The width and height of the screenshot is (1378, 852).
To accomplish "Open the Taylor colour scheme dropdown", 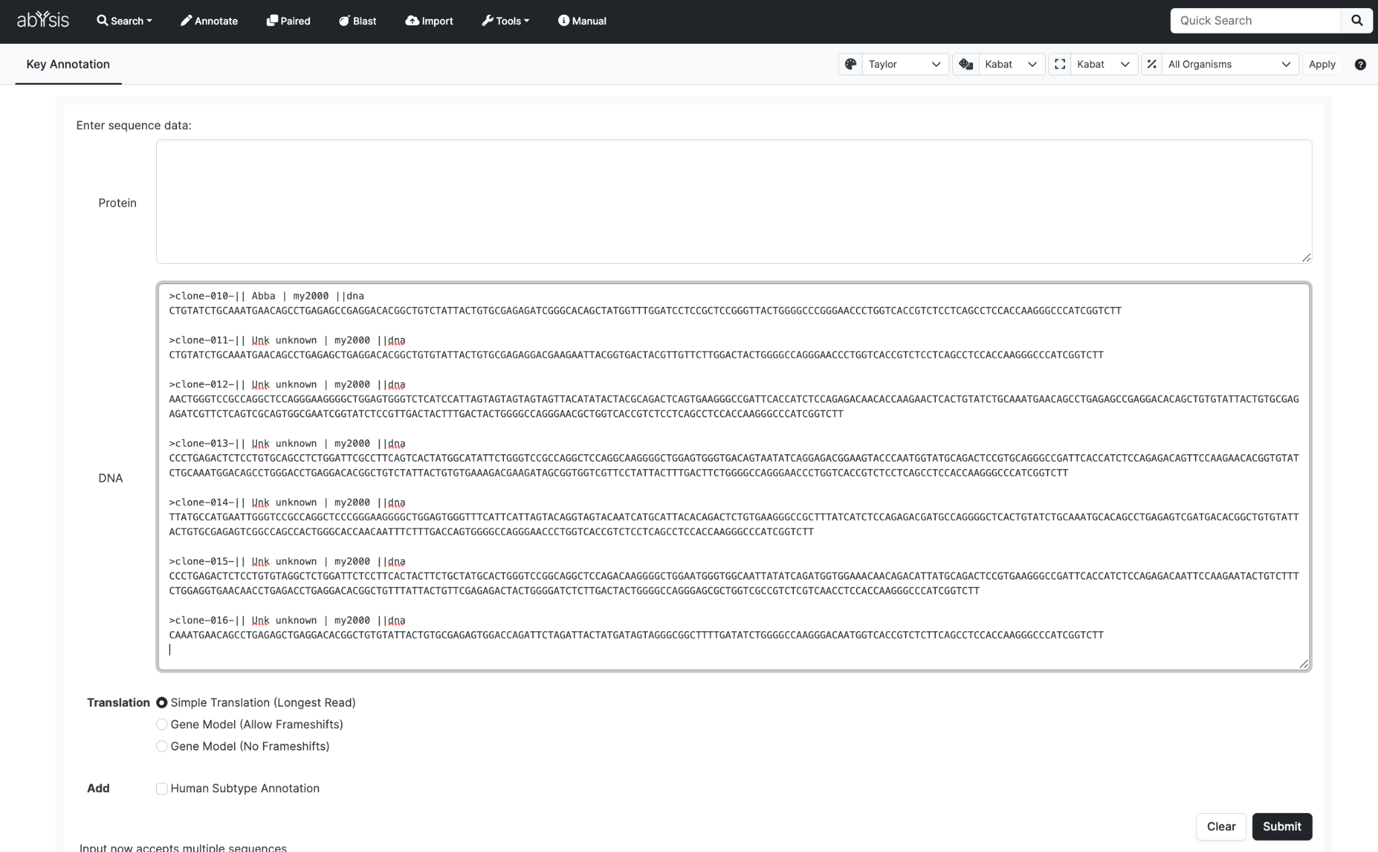I will click(x=905, y=64).
